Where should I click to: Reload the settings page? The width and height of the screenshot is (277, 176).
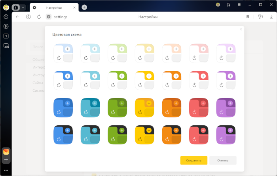click(x=39, y=17)
